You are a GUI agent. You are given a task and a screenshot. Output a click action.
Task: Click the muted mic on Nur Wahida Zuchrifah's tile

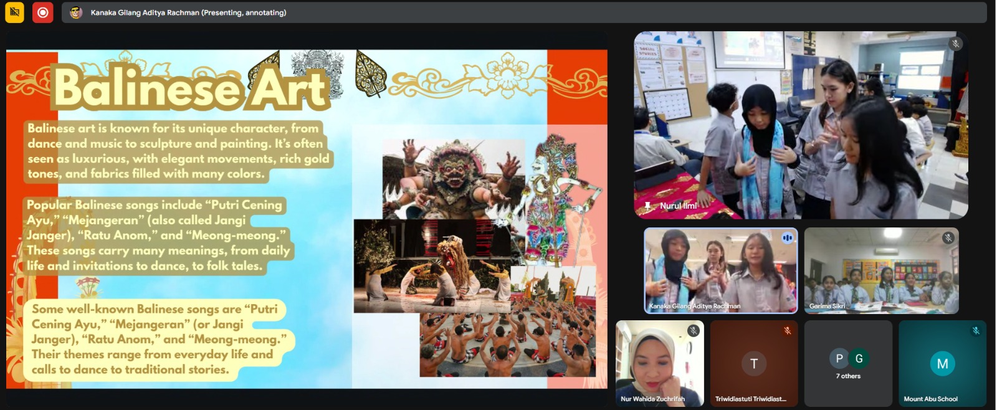[x=693, y=331]
